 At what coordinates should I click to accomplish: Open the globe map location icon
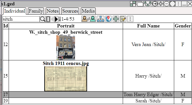108,19
